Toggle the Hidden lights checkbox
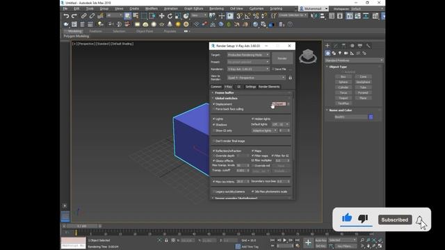This screenshot has height=250, width=445. click(252, 119)
